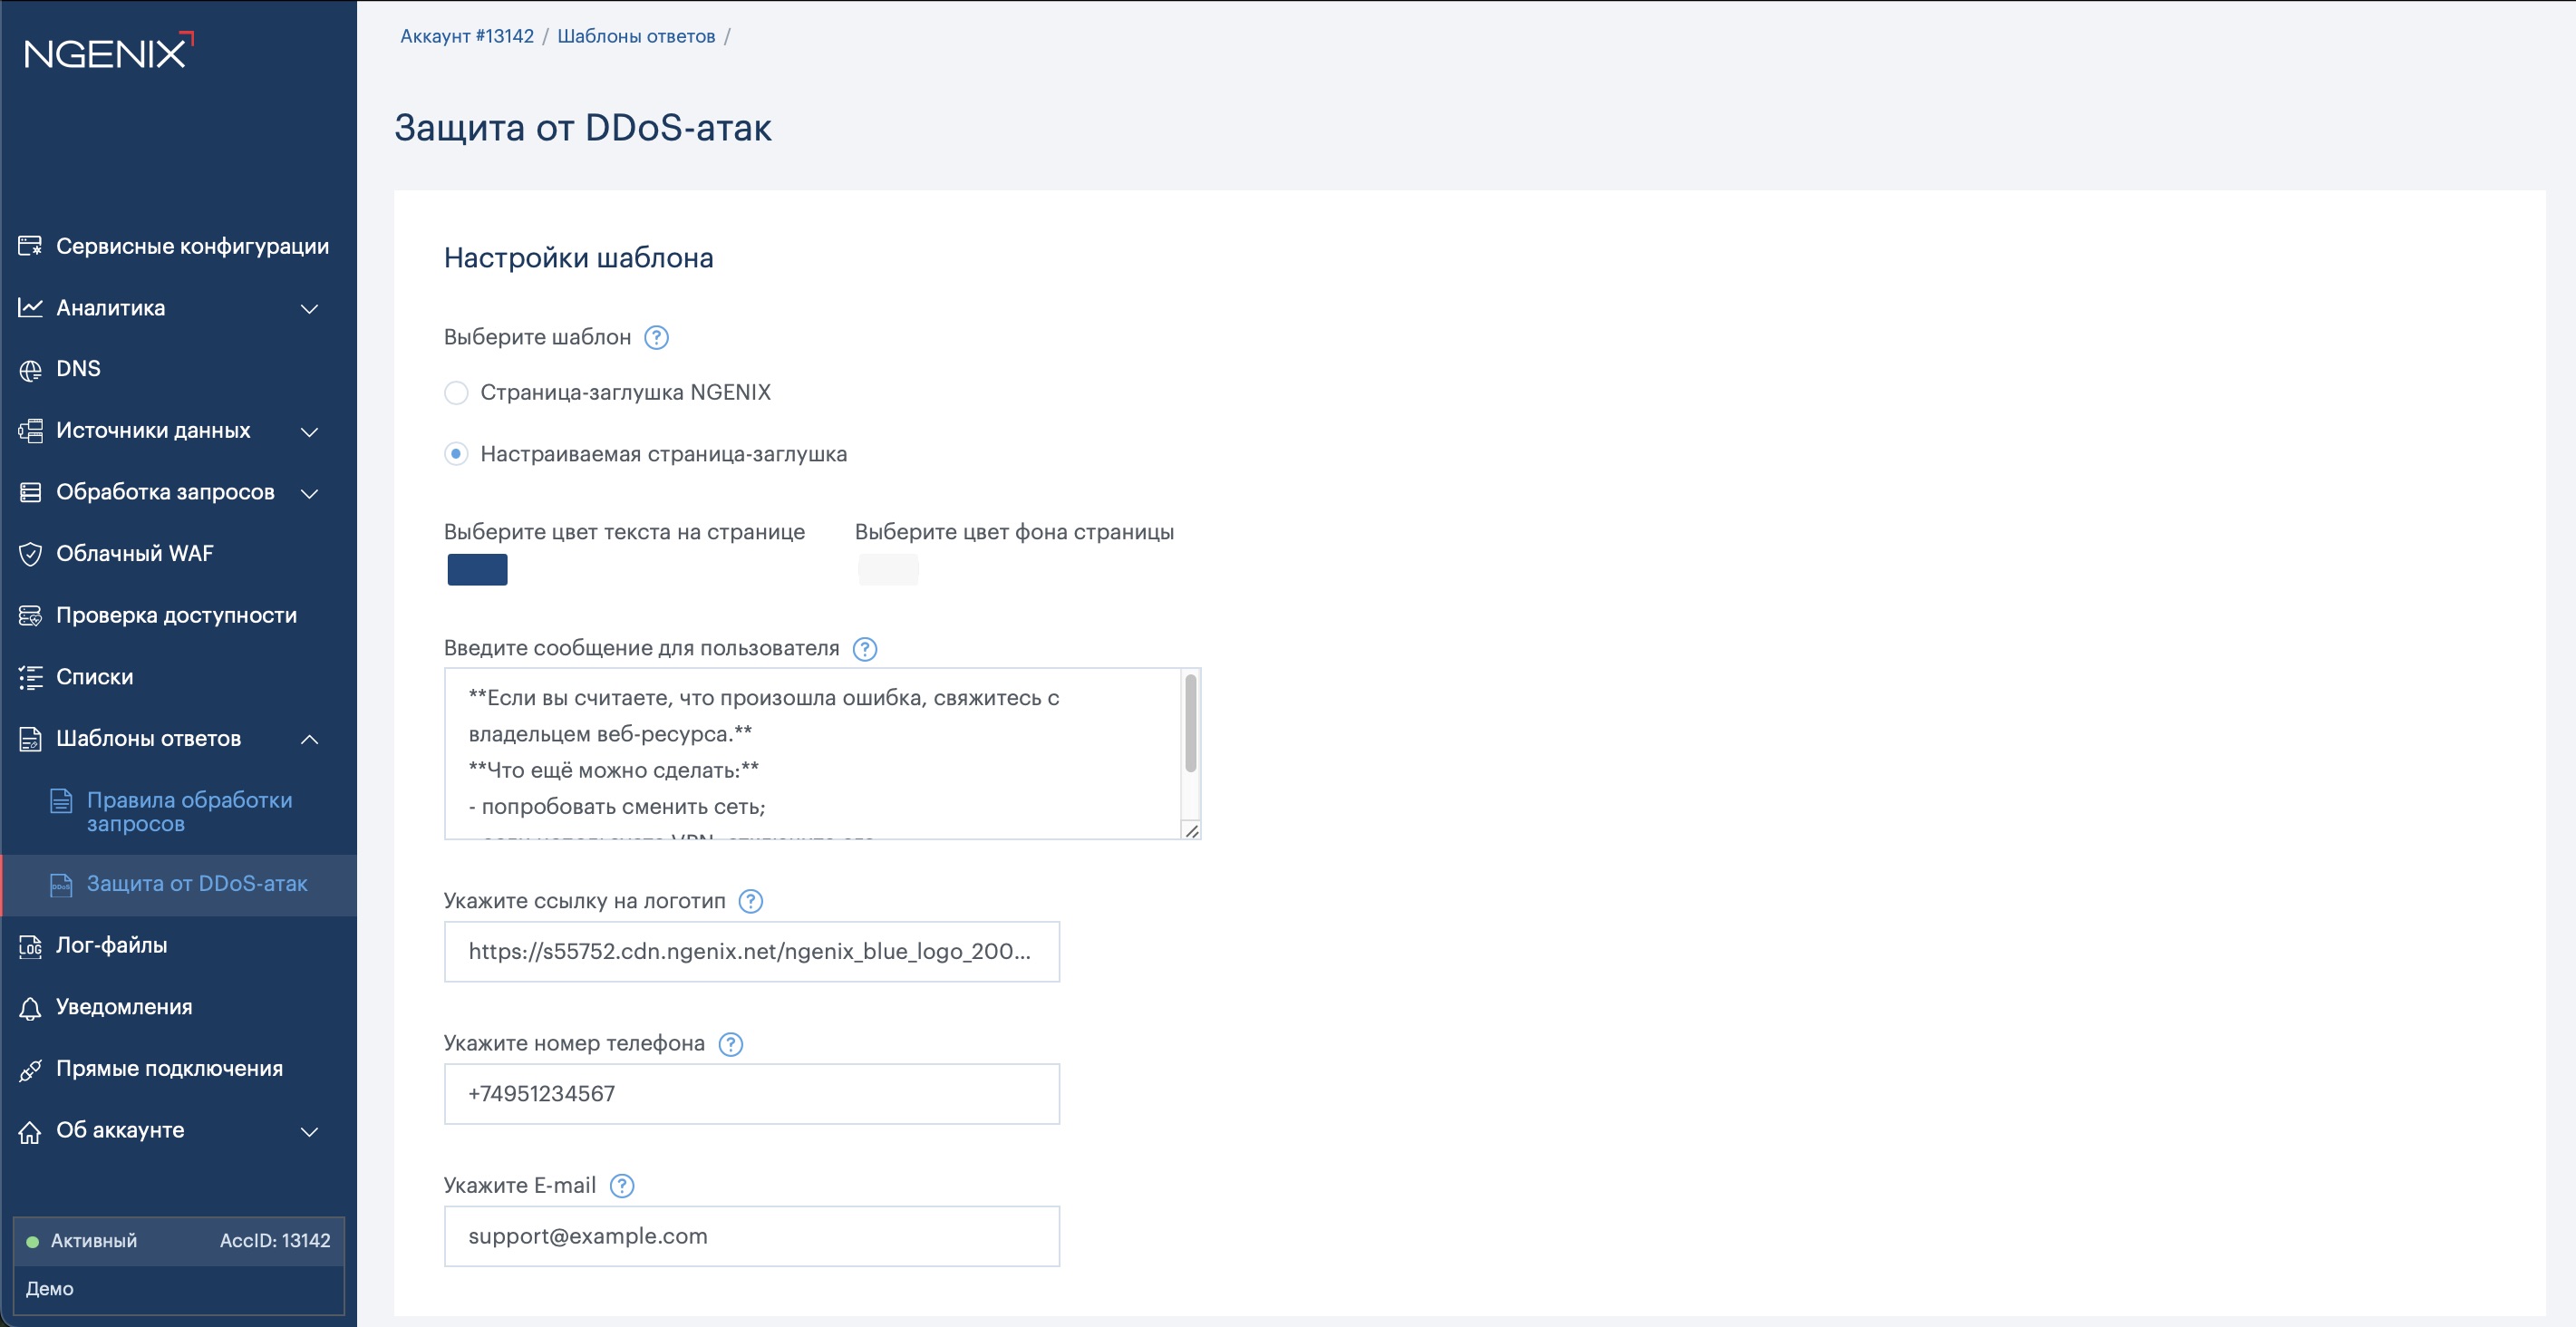Image resolution: width=2576 pixels, height=1327 pixels.
Task: Click the Облачный WAF shield icon
Action: 30,554
